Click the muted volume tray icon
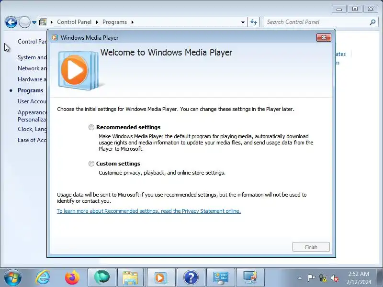The width and height of the screenshot is (383, 287). coord(335,278)
